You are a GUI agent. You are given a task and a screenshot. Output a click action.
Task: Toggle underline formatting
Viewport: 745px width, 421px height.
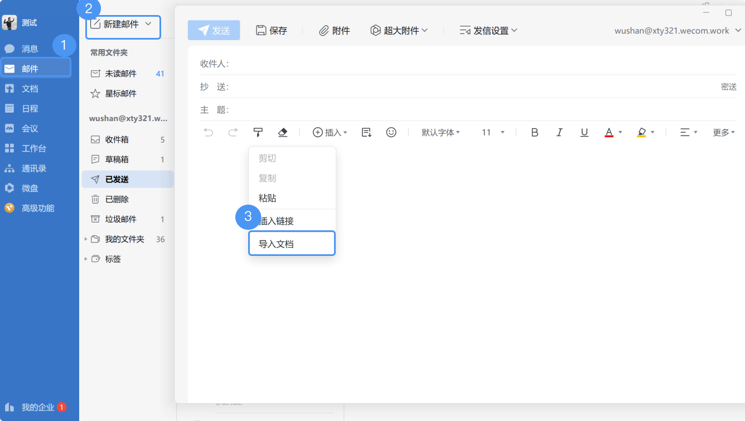click(584, 132)
